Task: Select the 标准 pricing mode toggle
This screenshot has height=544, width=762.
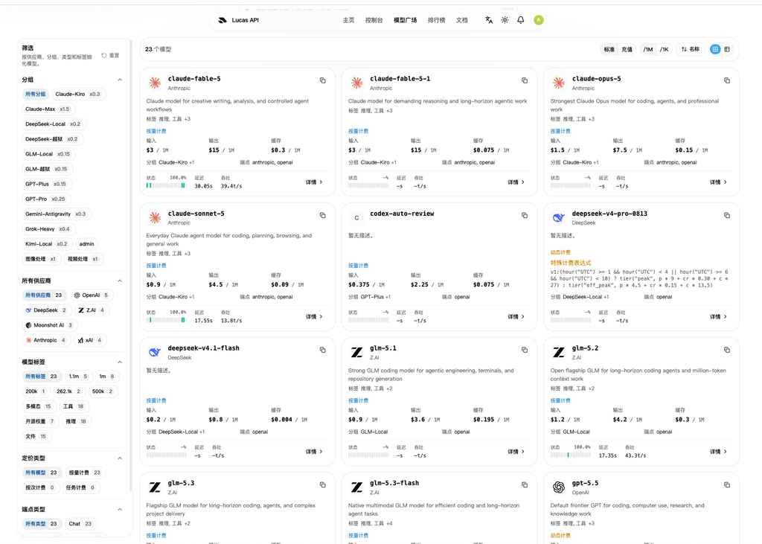Action: pyautogui.click(x=609, y=49)
